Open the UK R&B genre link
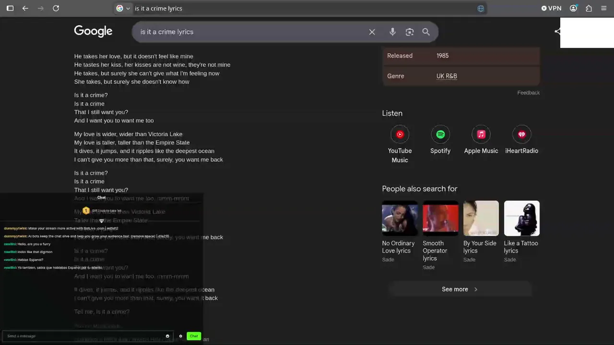 (x=447, y=76)
